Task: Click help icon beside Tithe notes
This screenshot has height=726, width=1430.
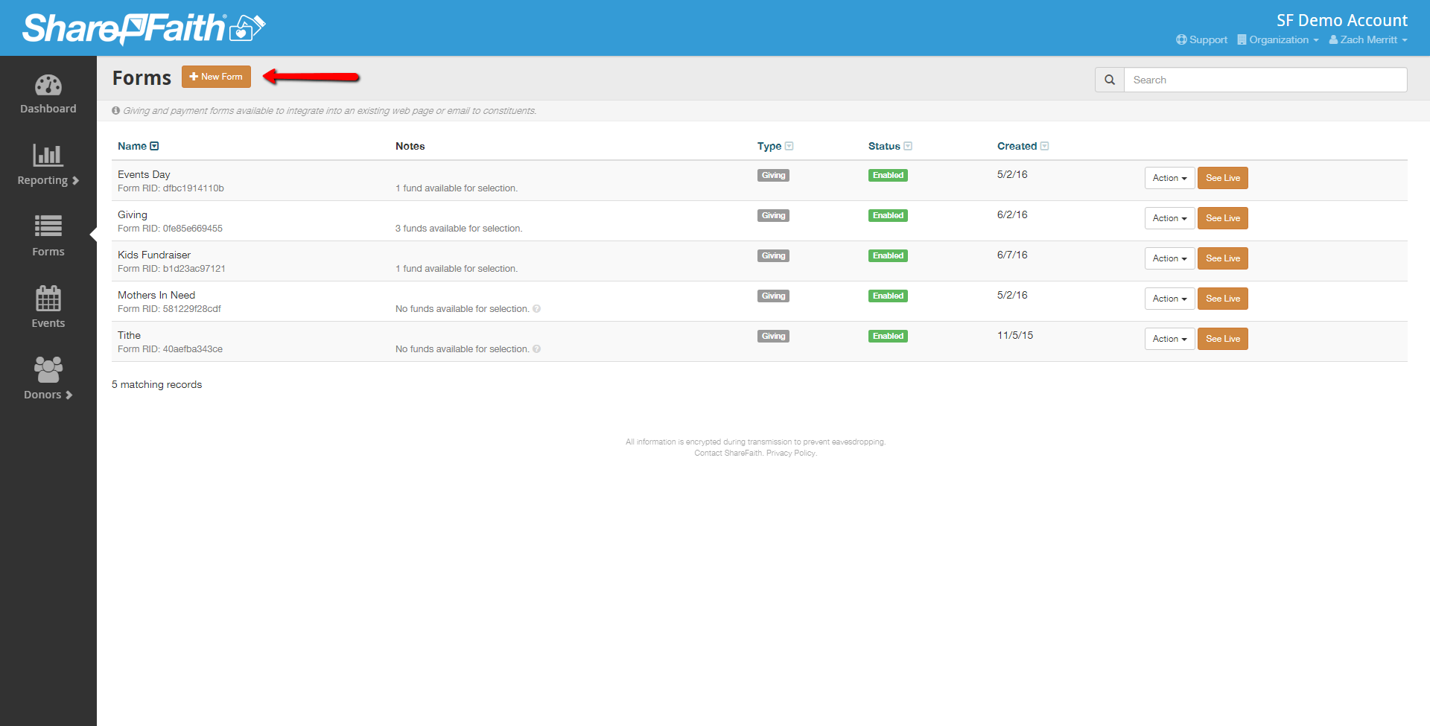Action: click(536, 349)
